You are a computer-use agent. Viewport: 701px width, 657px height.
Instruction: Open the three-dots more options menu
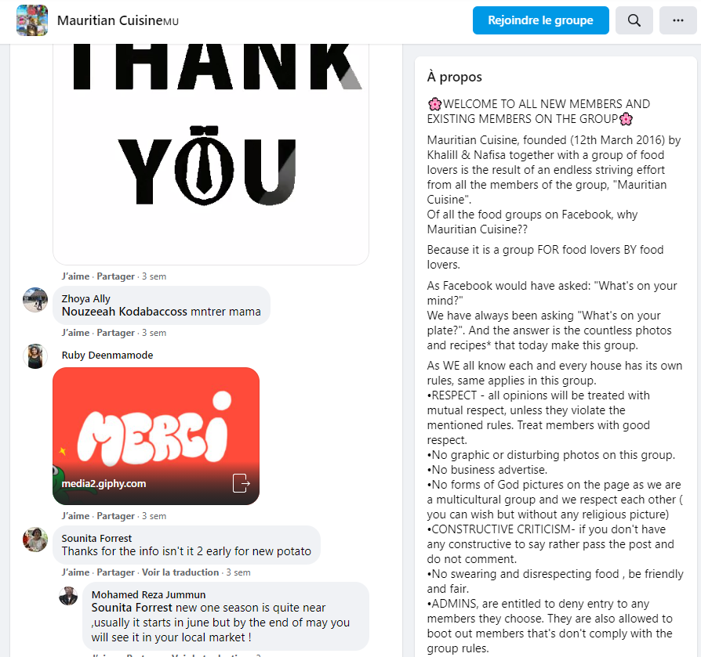677,20
